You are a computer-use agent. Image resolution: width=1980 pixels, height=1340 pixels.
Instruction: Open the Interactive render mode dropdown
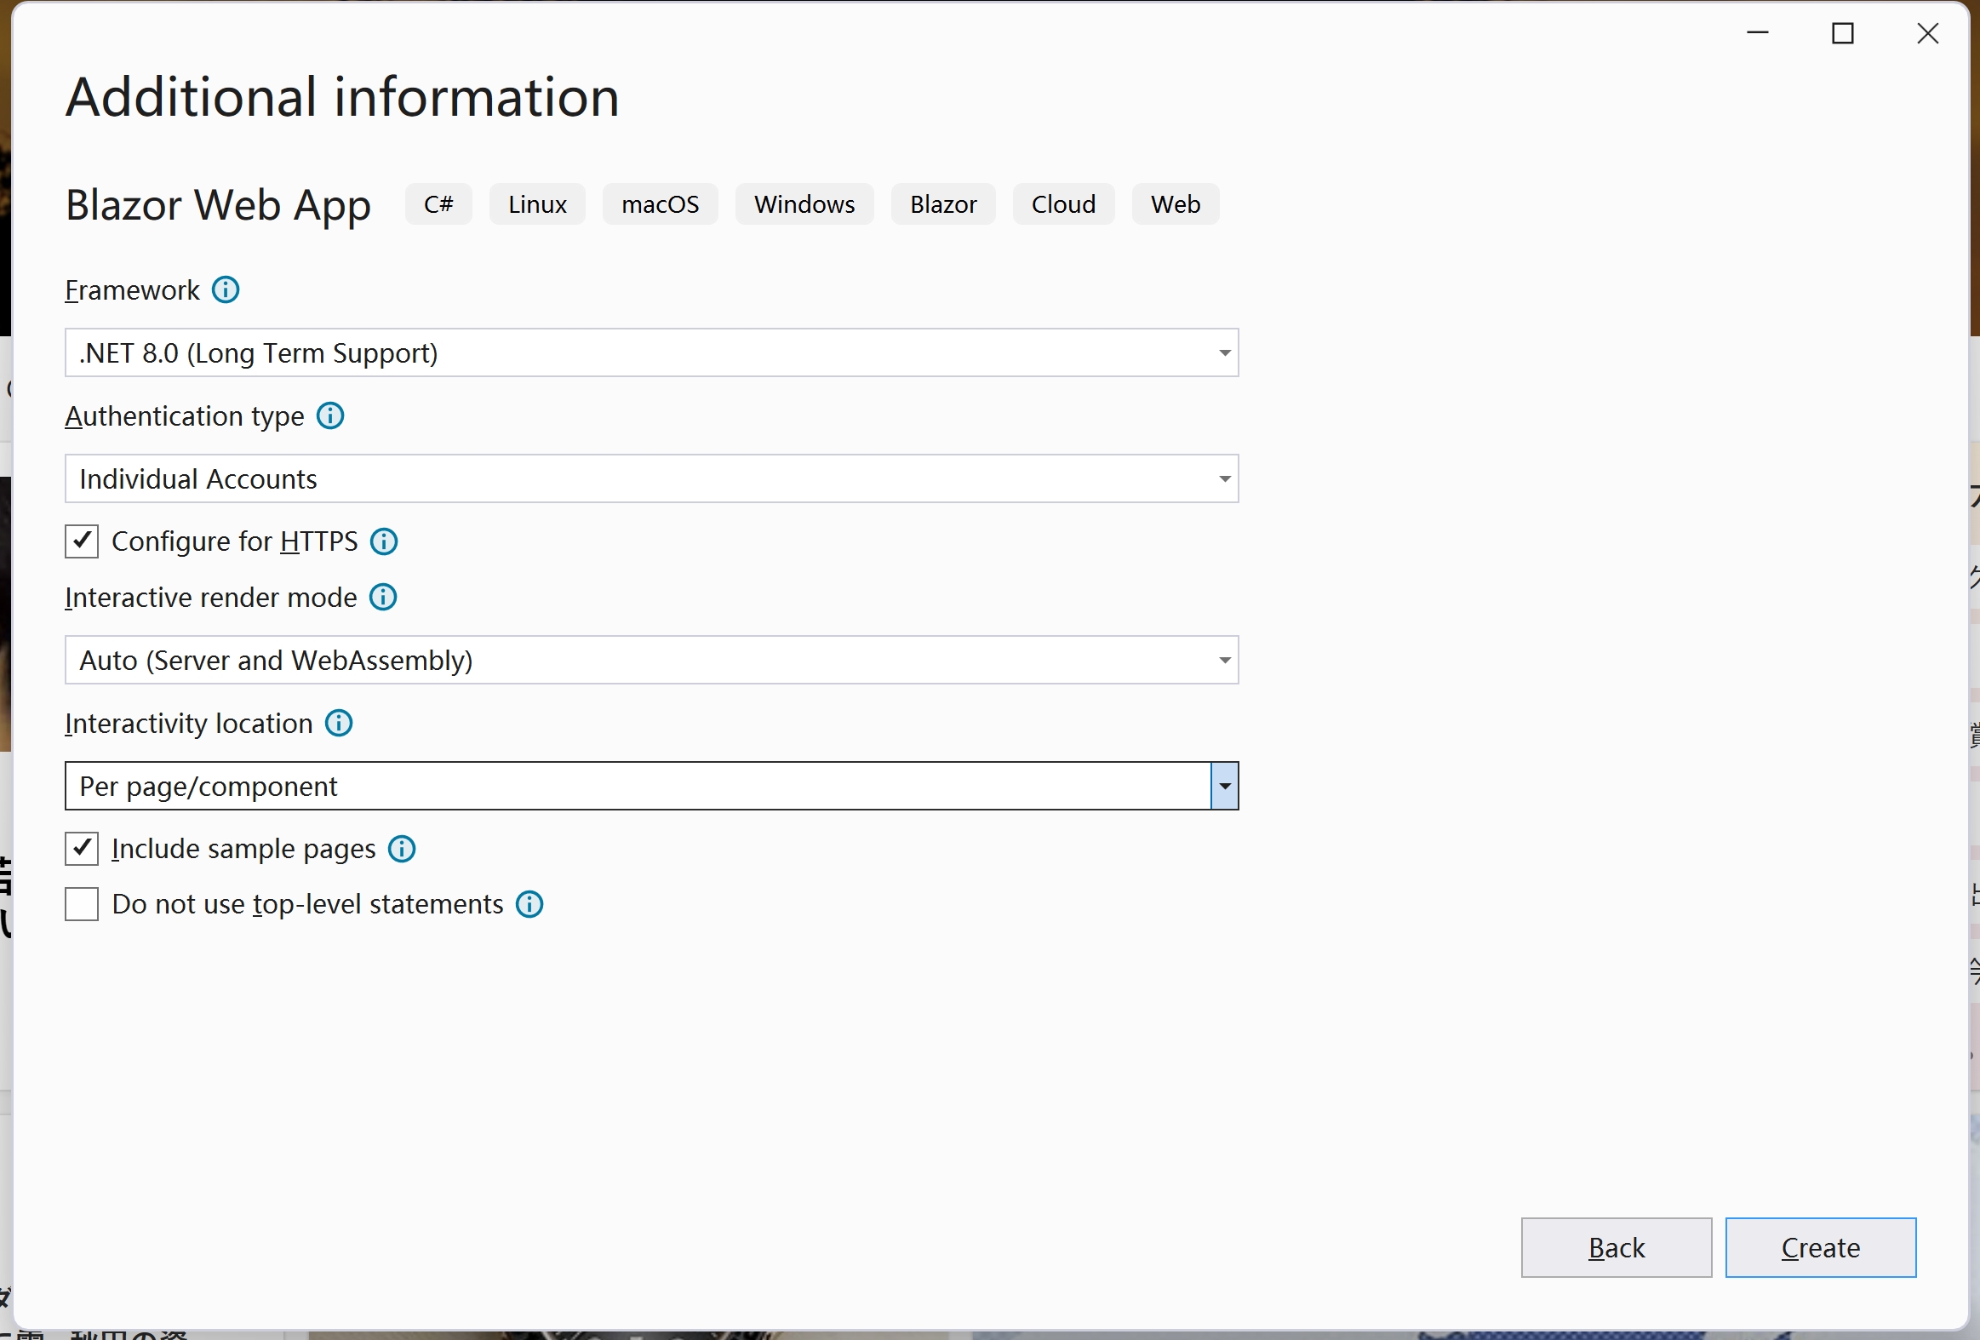(x=652, y=660)
